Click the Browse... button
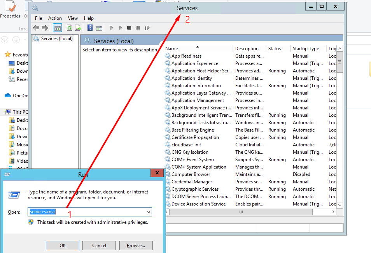 (136, 246)
